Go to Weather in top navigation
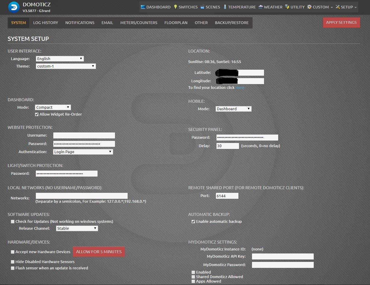 (x=270, y=7)
